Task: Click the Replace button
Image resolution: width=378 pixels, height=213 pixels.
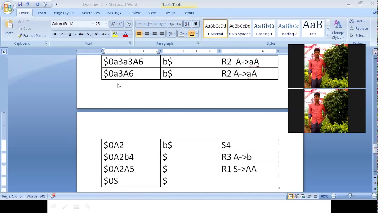Action: pos(359,28)
